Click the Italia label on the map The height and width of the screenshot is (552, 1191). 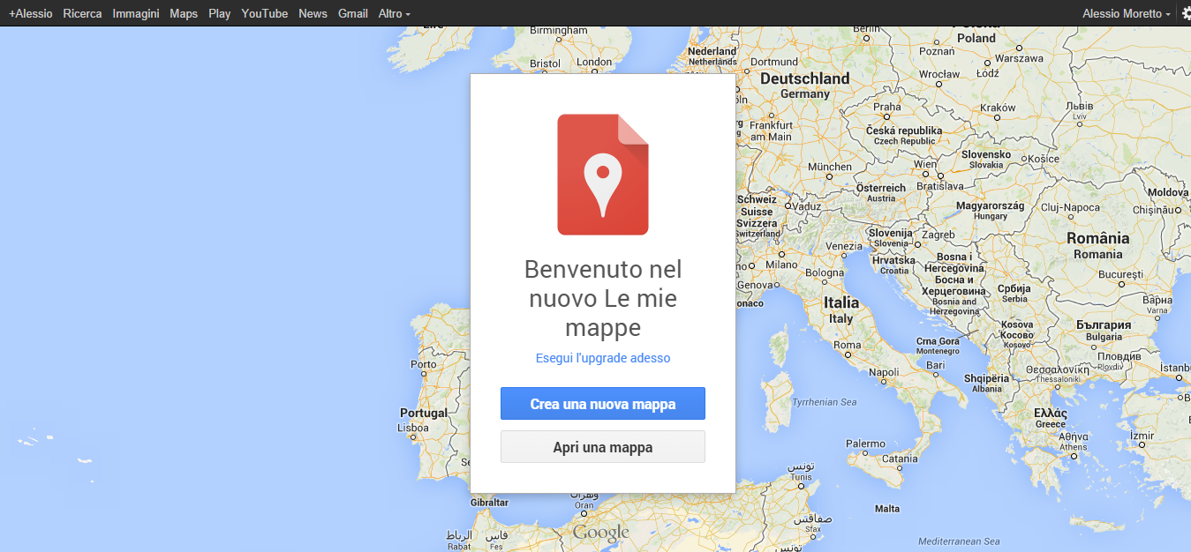tap(841, 302)
